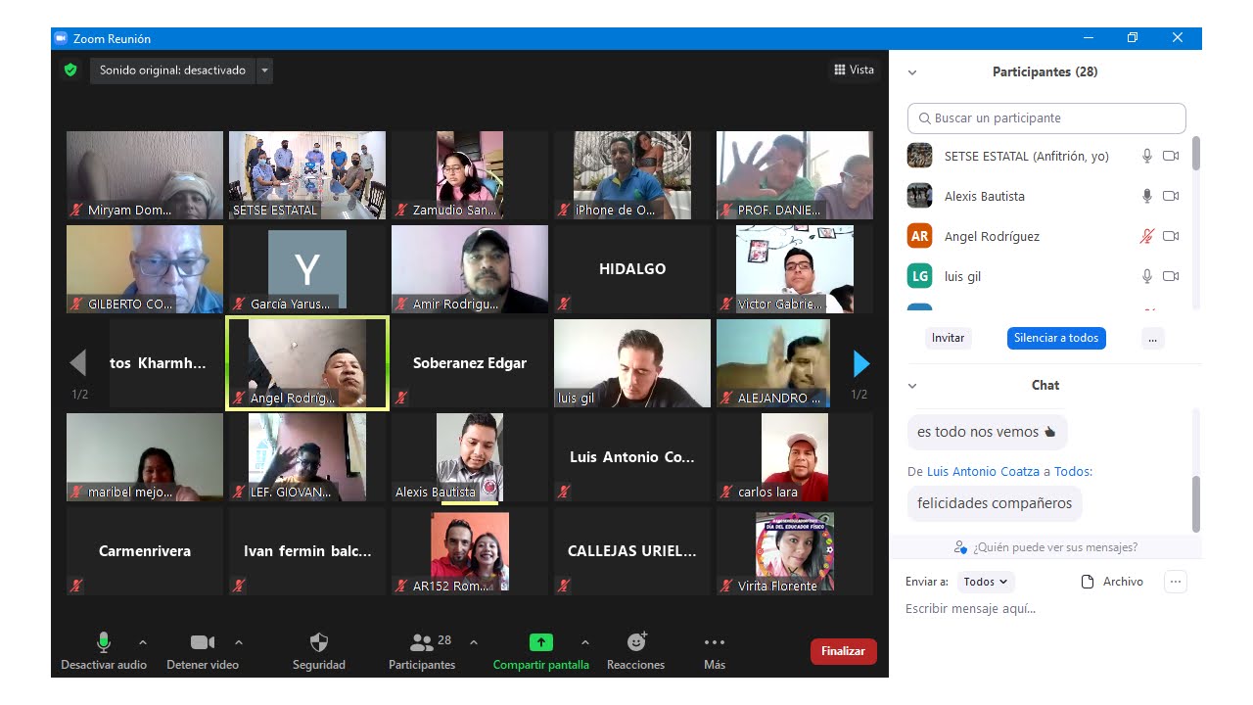
Task: Click the red Finalizar button
Action: (x=843, y=651)
